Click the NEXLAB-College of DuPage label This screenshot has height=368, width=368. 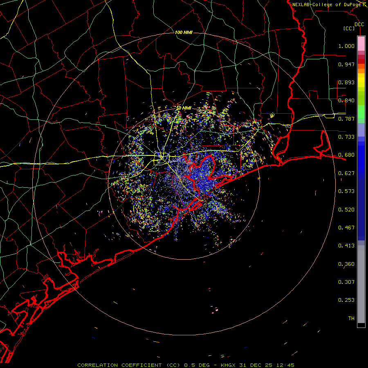click(x=328, y=4)
